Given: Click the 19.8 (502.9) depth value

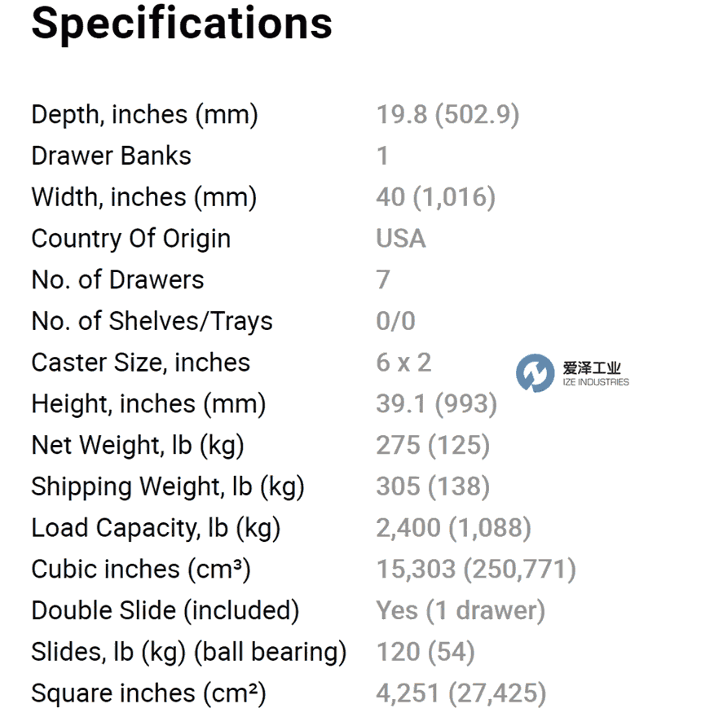Looking at the screenshot, I should pyautogui.click(x=448, y=114).
